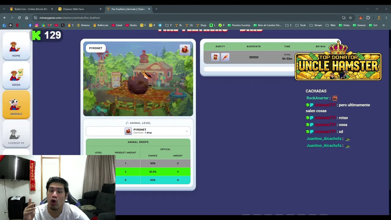Reload the current page
Screen dimensions: 391x220
point(19,18)
